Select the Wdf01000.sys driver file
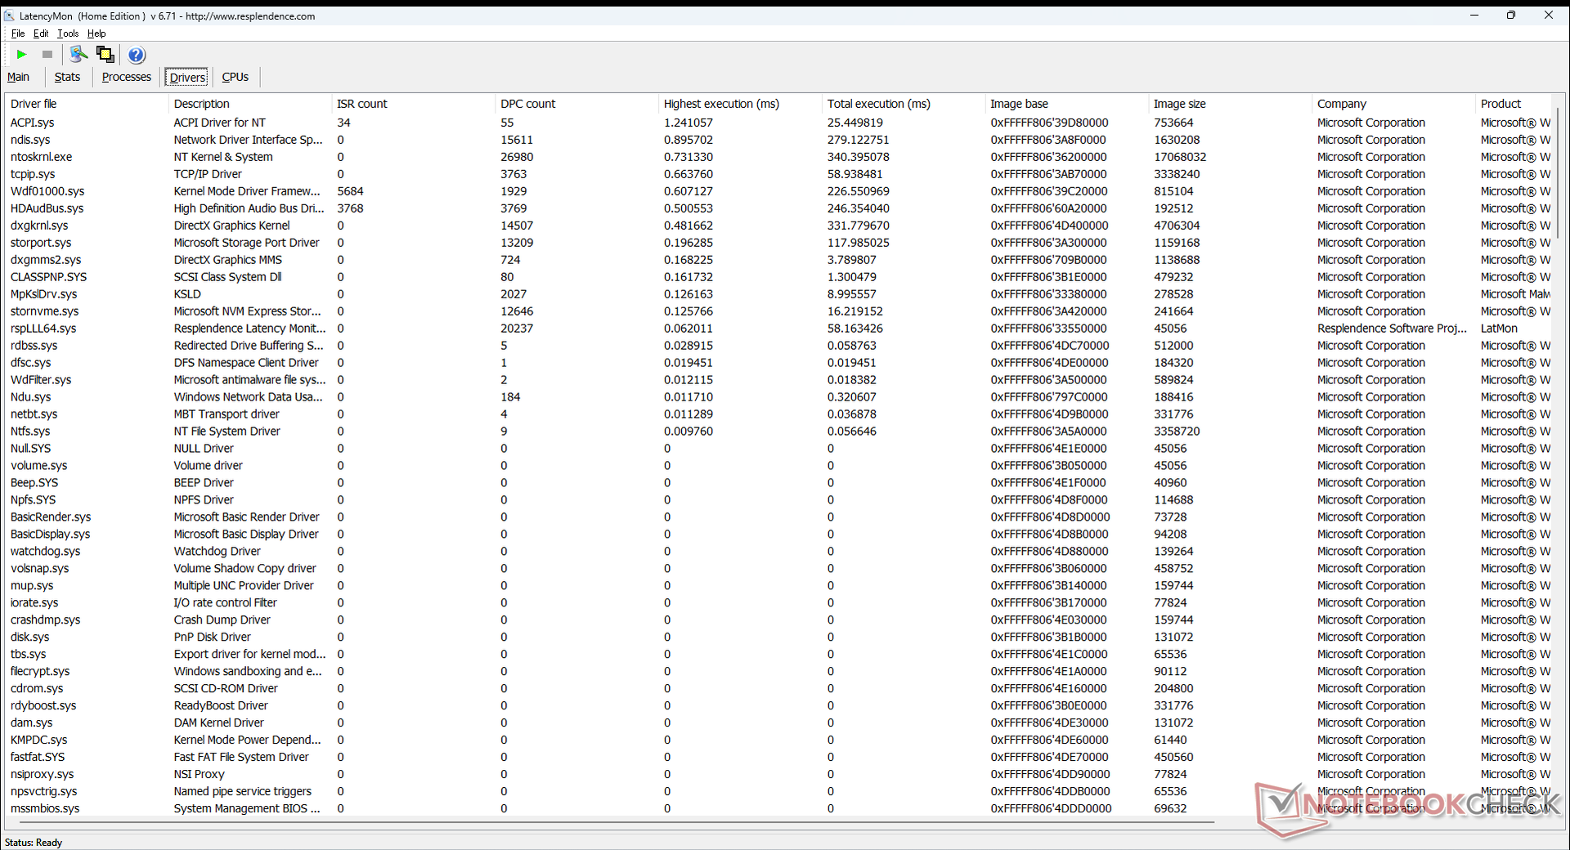 (47, 191)
